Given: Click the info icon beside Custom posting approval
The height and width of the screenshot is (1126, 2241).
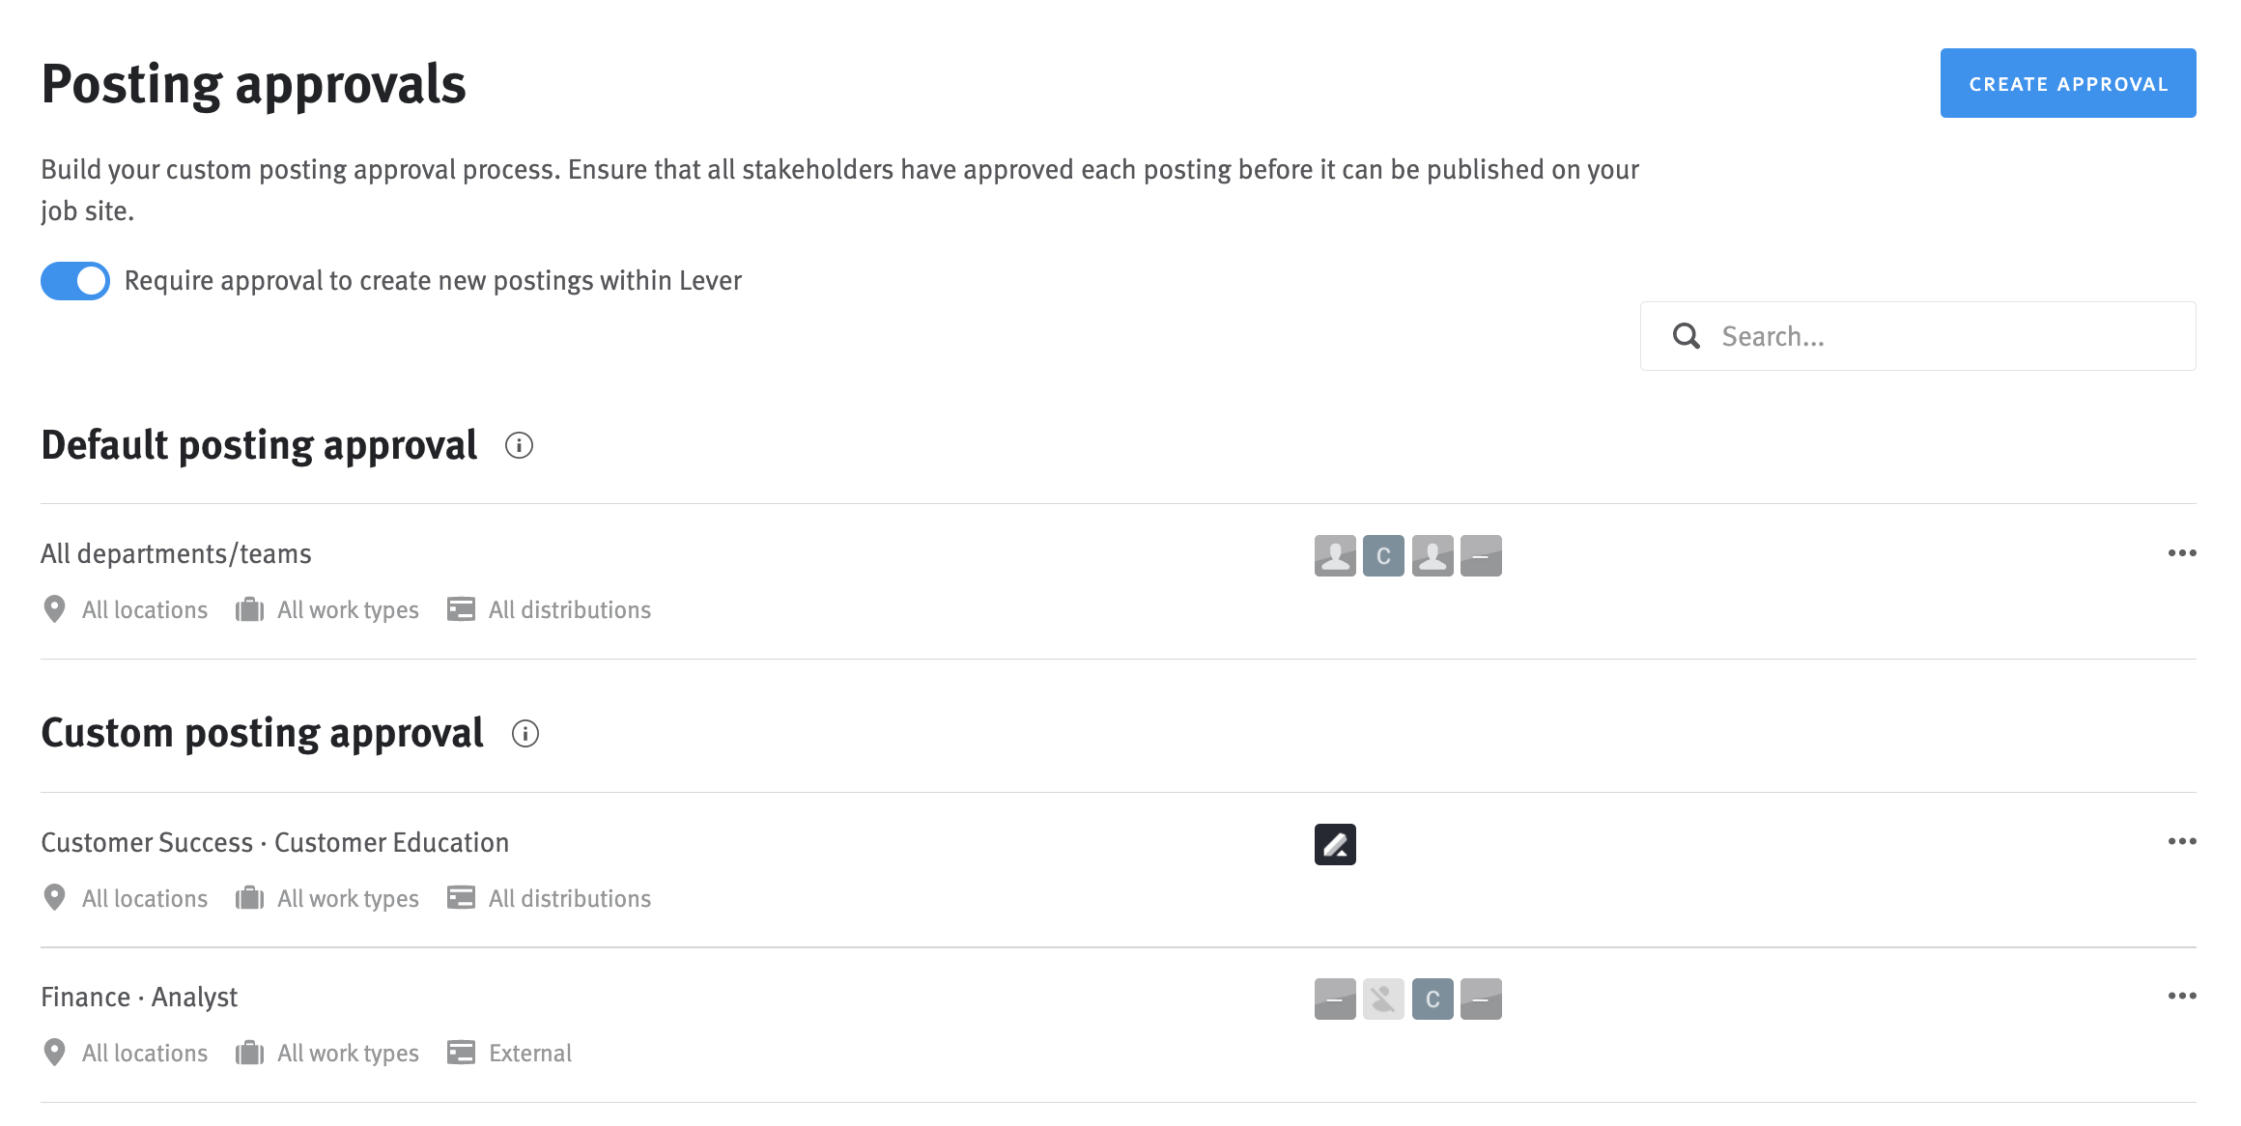Looking at the screenshot, I should coord(526,734).
